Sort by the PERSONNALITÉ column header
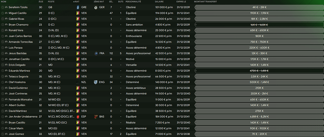 pyautogui.click(x=133, y=2)
